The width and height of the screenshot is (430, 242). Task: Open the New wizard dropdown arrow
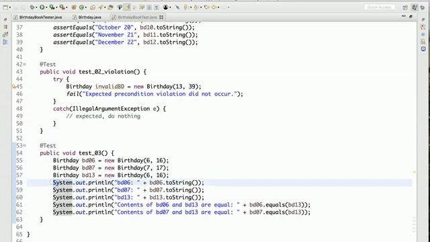10,7
